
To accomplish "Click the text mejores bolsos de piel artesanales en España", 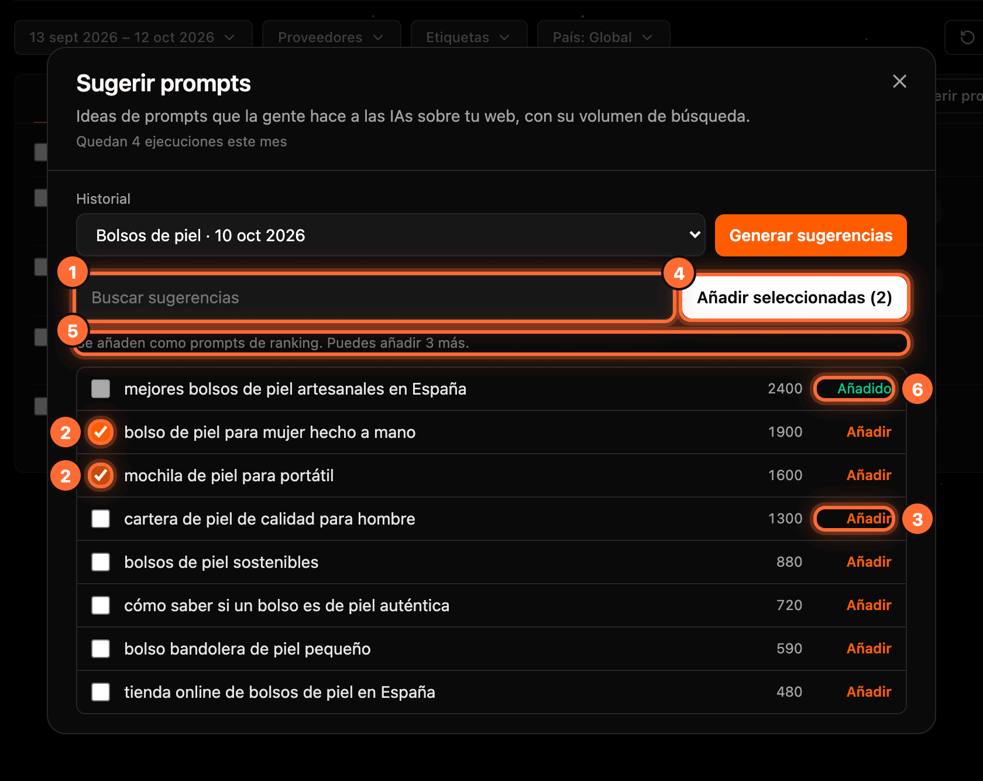I will pos(295,389).
